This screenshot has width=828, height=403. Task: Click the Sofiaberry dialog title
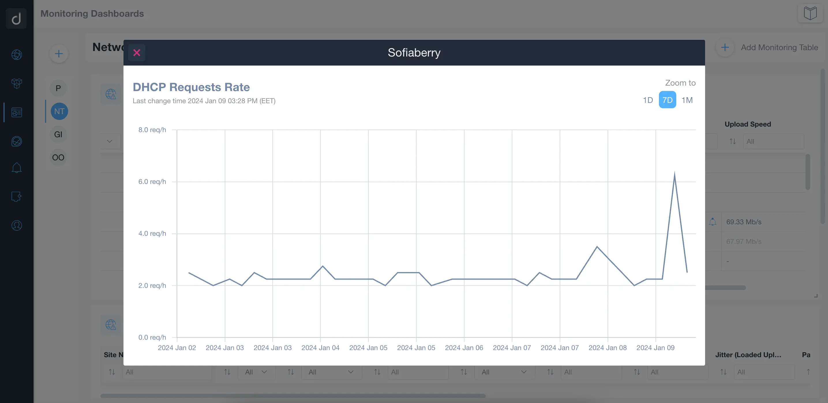pyautogui.click(x=414, y=53)
